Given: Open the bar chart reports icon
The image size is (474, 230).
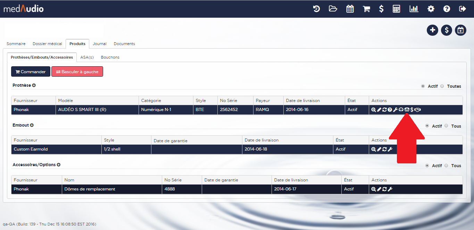Looking at the screenshot, I should (x=414, y=9).
